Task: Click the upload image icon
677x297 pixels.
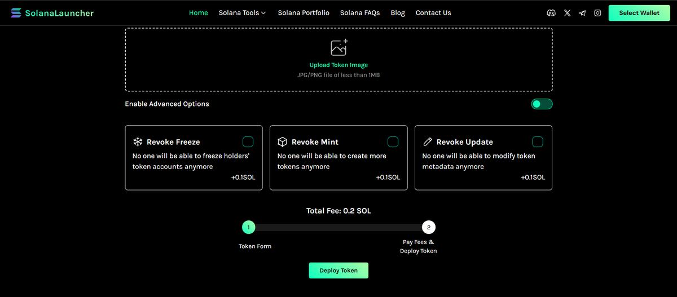Action: click(339, 47)
